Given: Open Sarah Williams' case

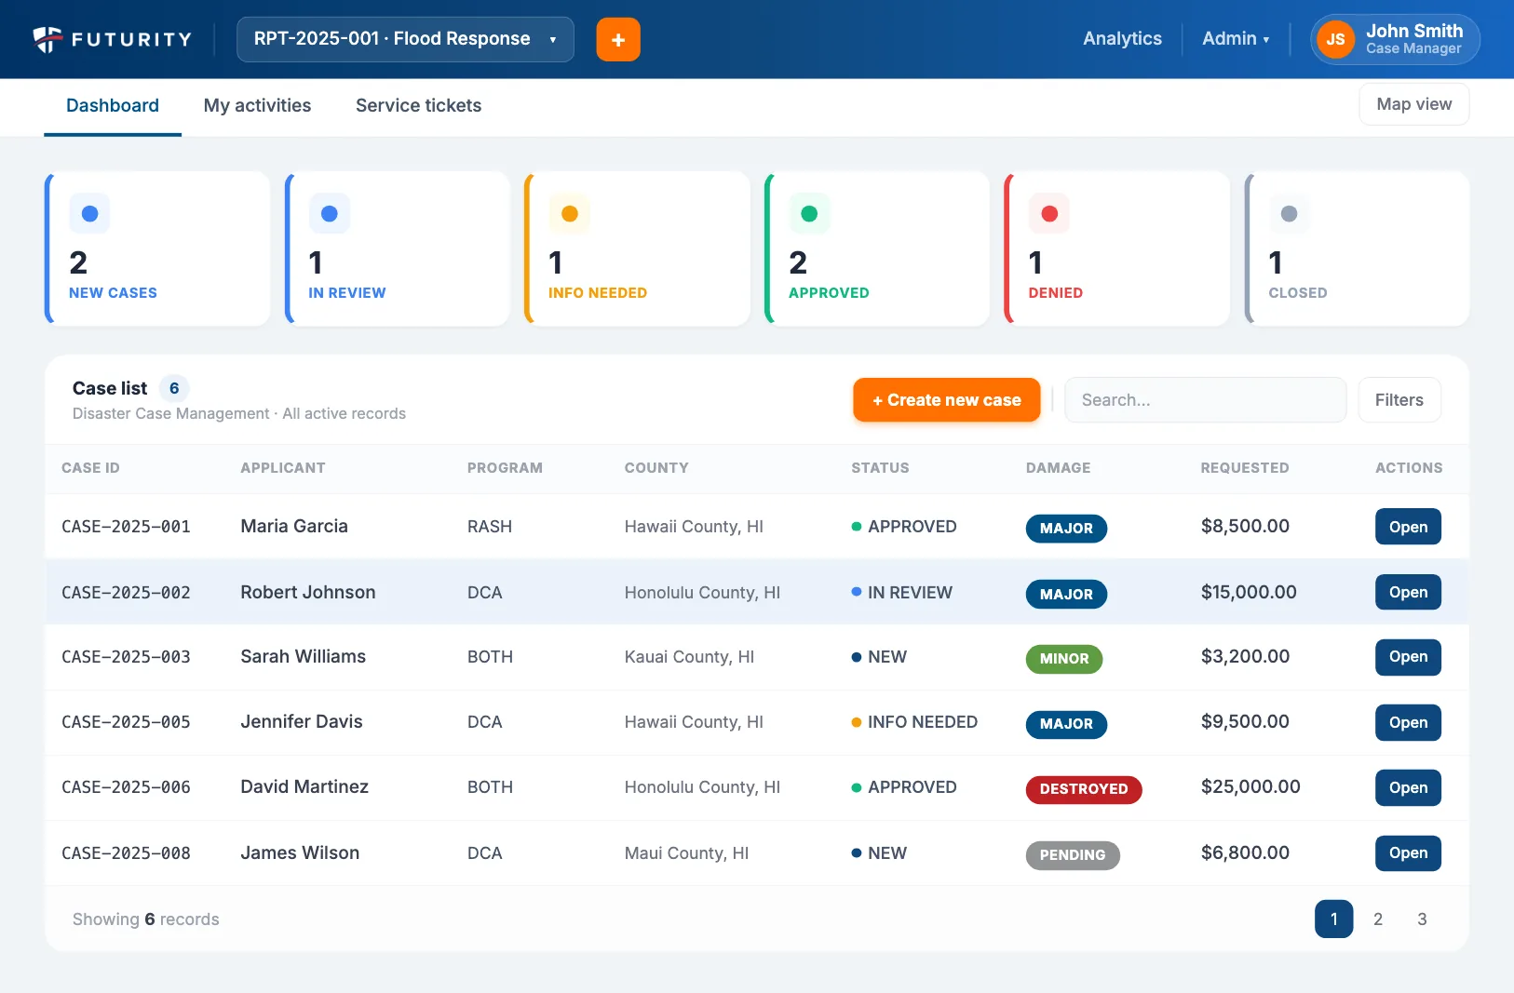Looking at the screenshot, I should (x=1408, y=657).
